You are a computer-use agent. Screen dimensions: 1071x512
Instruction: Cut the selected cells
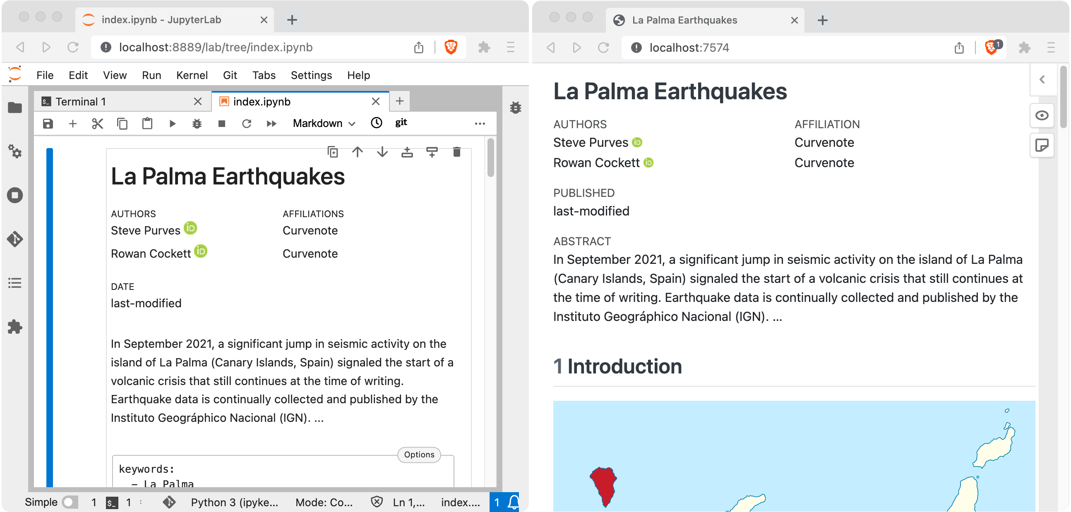click(x=97, y=123)
